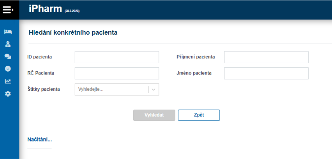Open the chart statistics icon
Image resolution: width=332 pixels, height=159 pixels.
coord(8,81)
